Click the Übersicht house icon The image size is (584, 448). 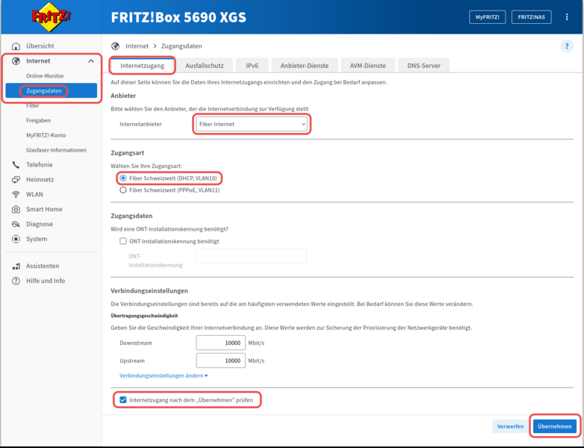point(16,46)
